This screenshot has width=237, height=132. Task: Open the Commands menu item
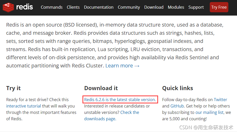coord(51,7)
